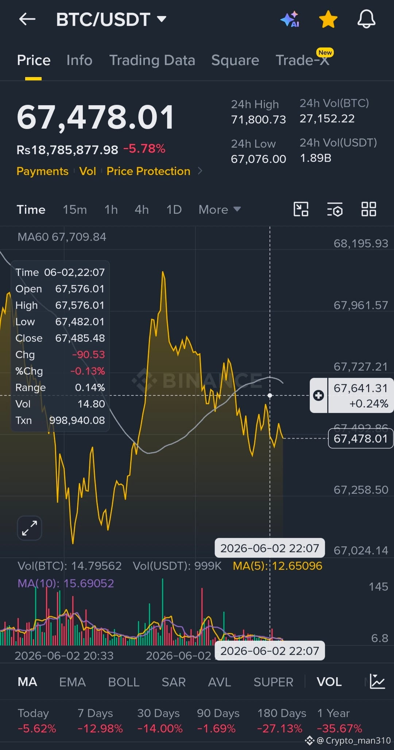394x750 pixels.
Task: Open picture-in-picture chart icon
Action: click(301, 209)
